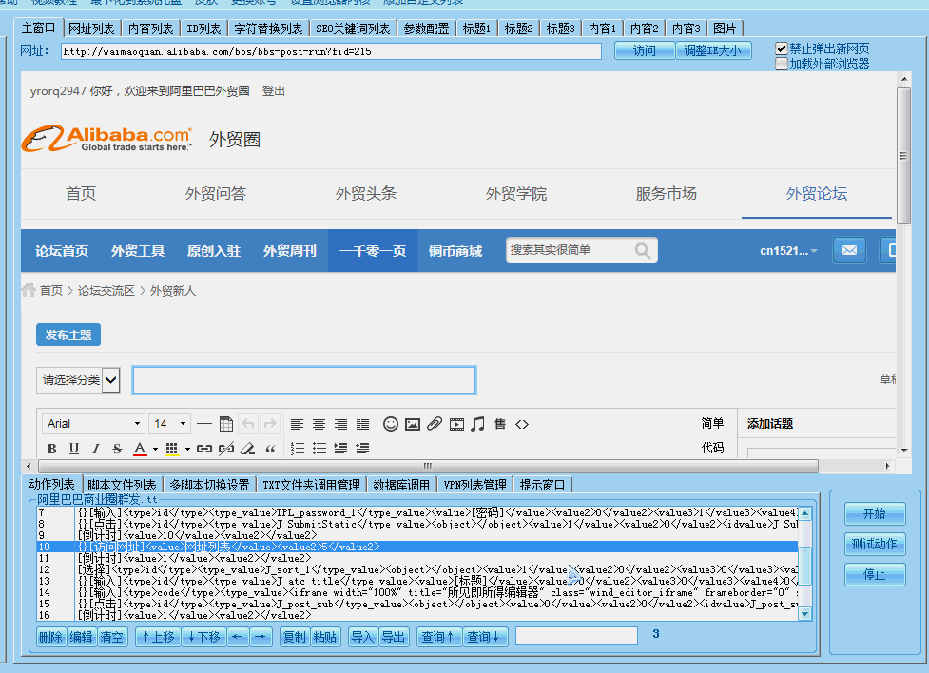Insert a hyperlink using the link icon
Screen dimensions: 929x673
[203, 449]
